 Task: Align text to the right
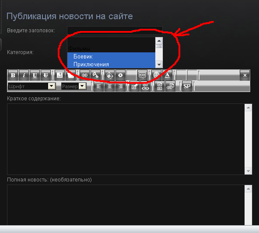[x=120, y=86]
